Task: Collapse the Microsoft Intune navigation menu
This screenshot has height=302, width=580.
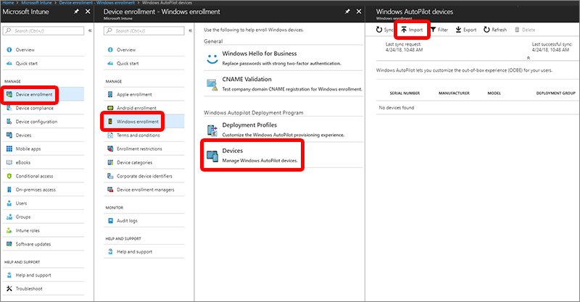Action: [x=90, y=30]
